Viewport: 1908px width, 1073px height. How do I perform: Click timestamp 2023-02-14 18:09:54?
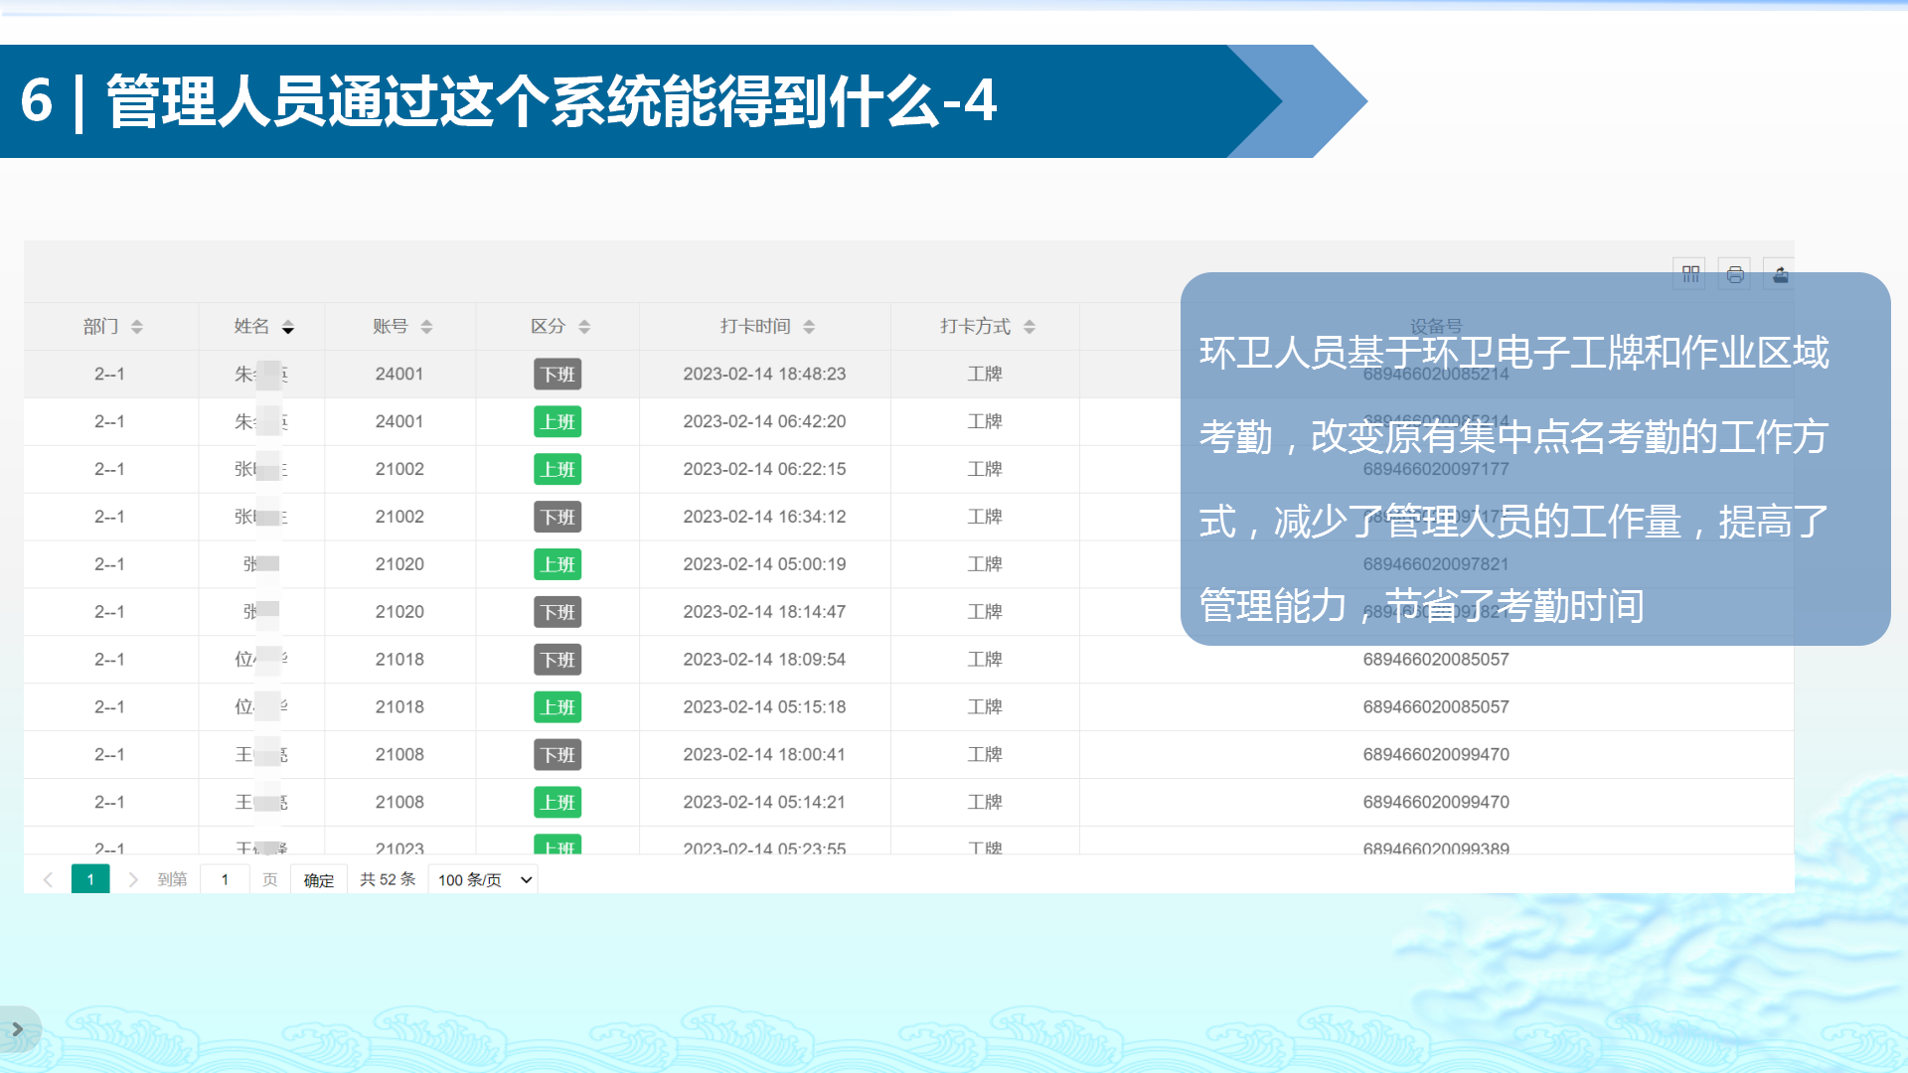pos(764,661)
